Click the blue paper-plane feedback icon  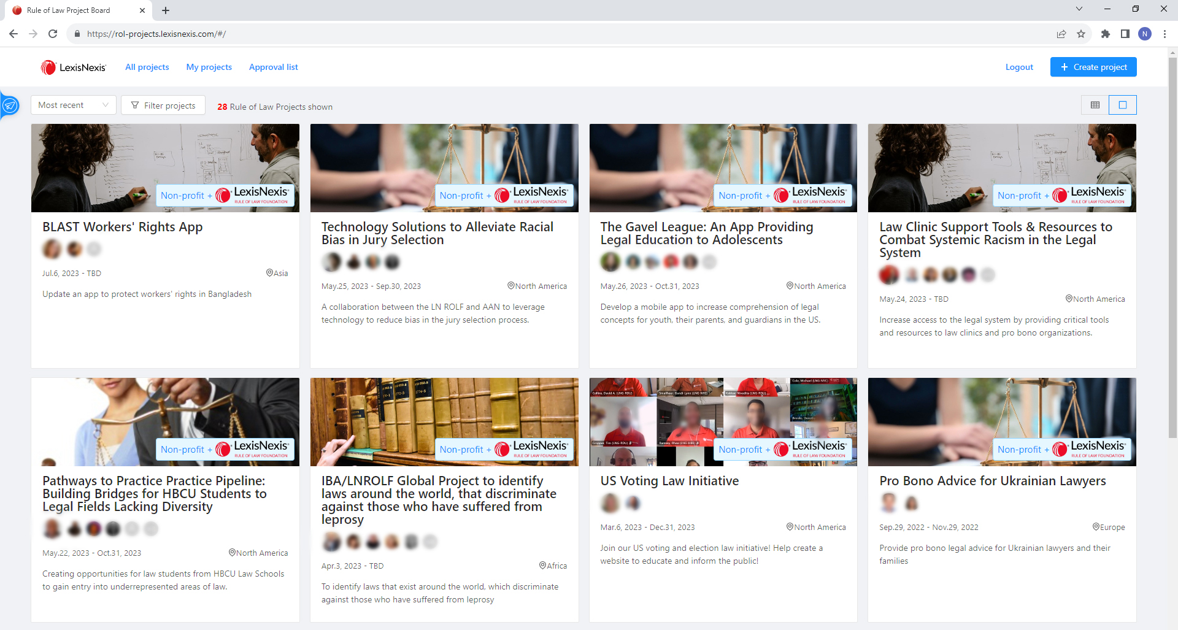(10, 106)
